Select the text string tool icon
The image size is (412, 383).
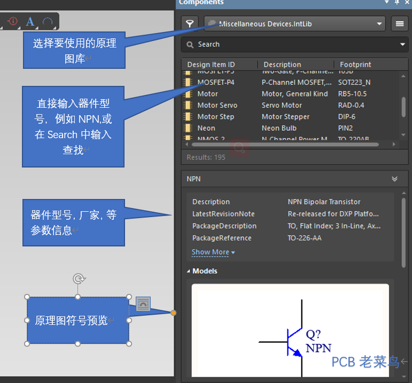[30, 22]
